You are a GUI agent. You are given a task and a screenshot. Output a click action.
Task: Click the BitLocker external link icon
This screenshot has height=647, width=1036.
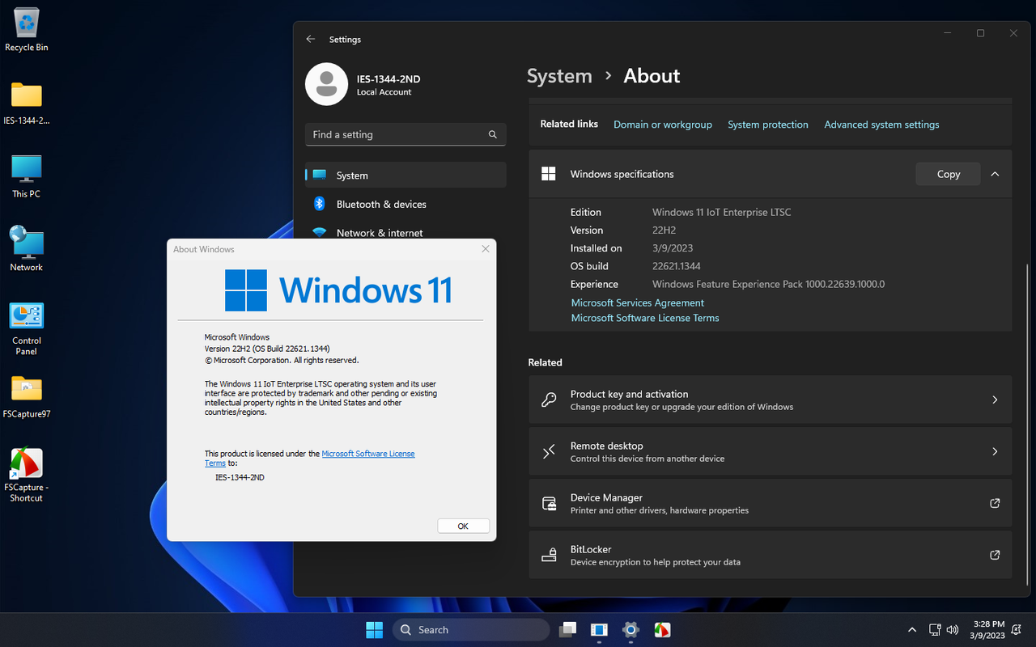[x=995, y=555]
